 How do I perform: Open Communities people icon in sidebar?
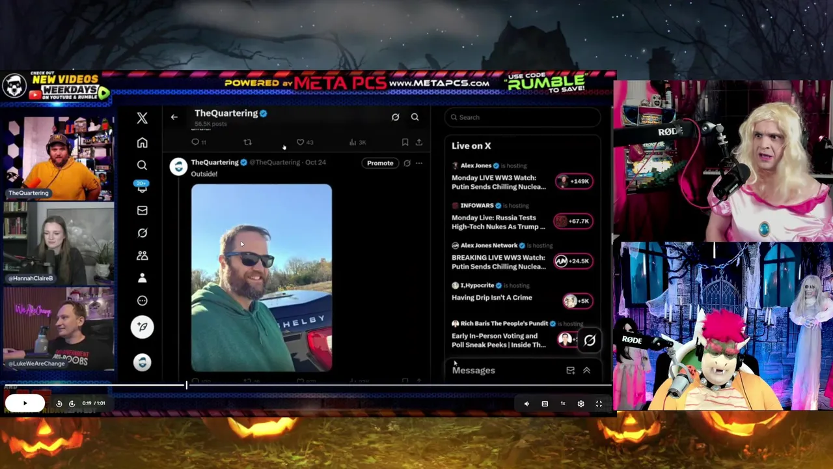coord(142,255)
